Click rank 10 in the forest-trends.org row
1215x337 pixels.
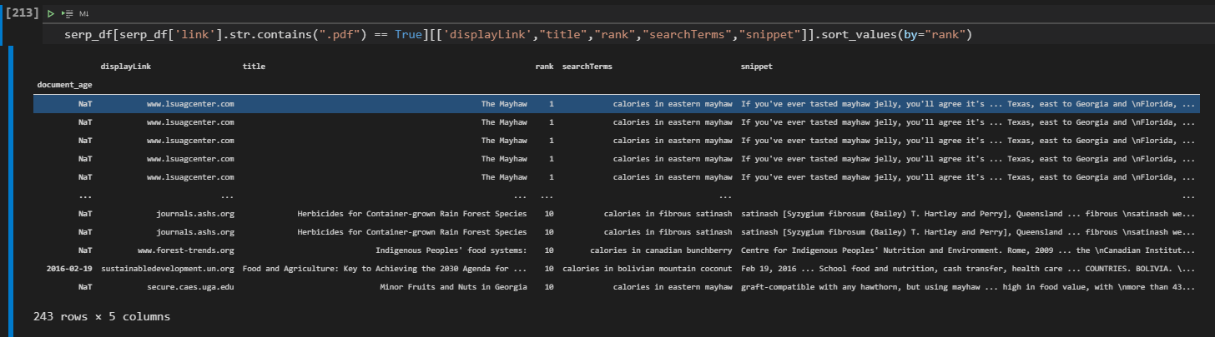(548, 250)
